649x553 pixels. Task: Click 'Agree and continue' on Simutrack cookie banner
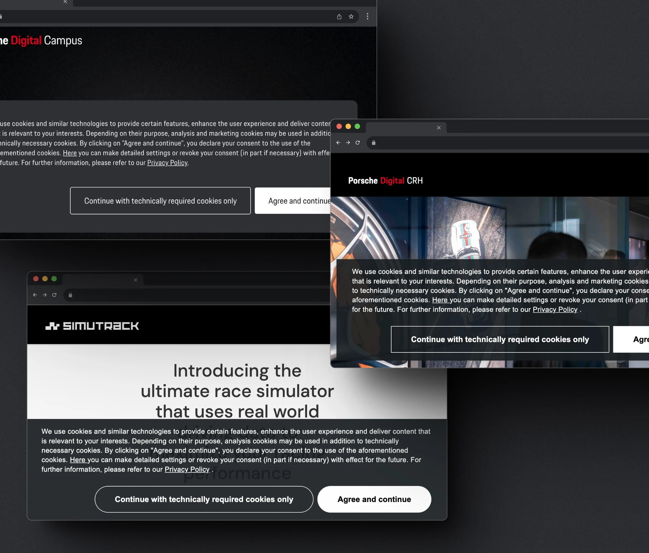[x=374, y=499]
